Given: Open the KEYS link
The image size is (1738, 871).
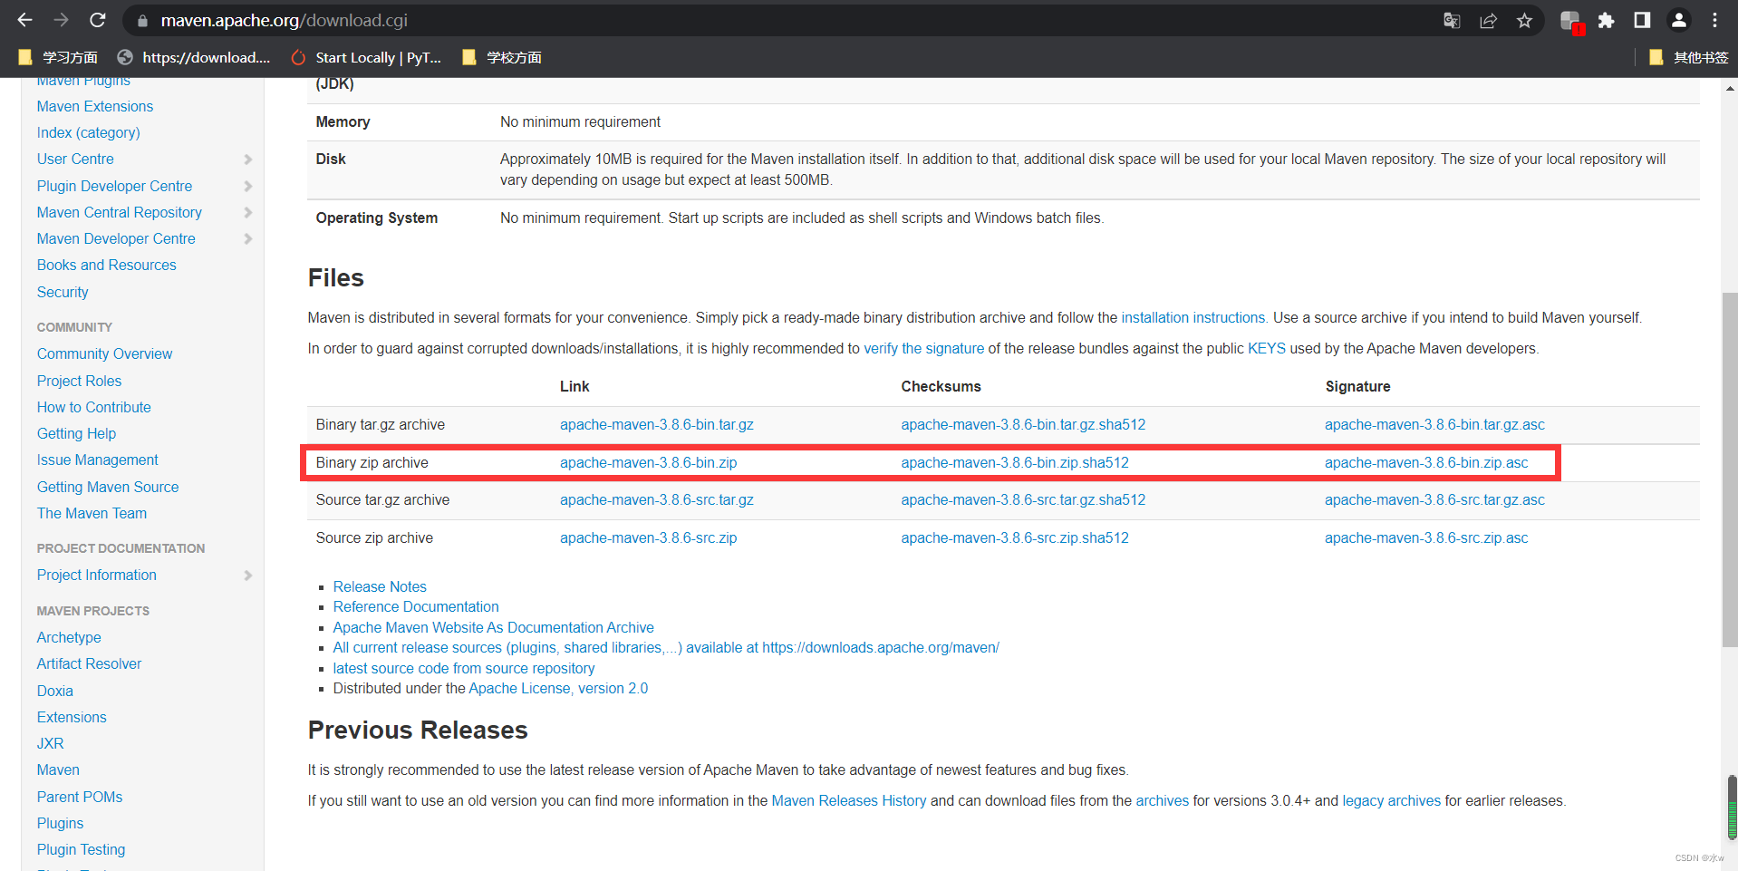Looking at the screenshot, I should click(1266, 348).
